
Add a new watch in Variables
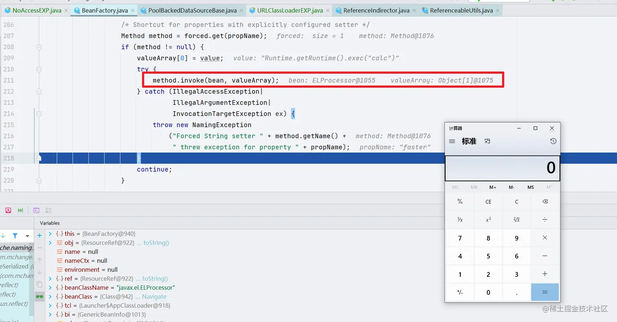40,235
